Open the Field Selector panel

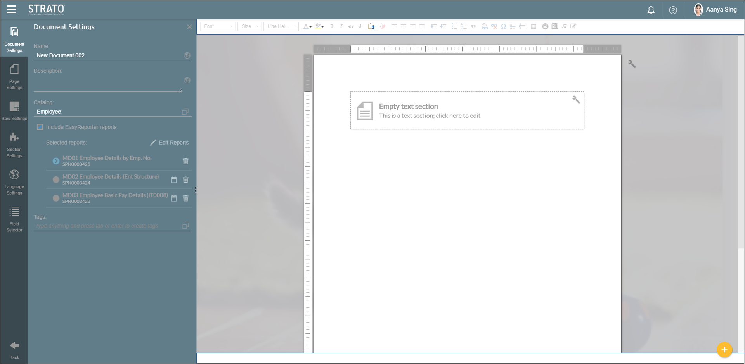click(x=14, y=219)
